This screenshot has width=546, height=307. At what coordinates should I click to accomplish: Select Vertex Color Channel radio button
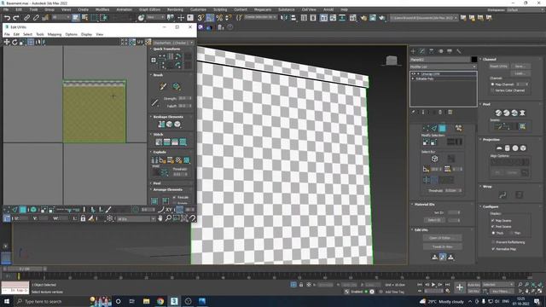point(493,90)
